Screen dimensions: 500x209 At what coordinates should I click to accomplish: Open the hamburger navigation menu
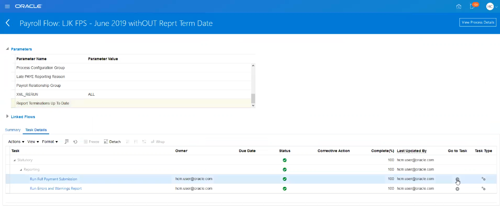point(7,6)
